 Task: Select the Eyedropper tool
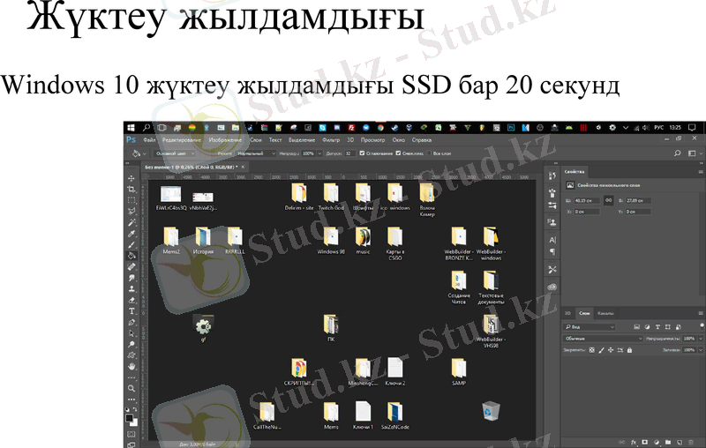tap(131, 234)
